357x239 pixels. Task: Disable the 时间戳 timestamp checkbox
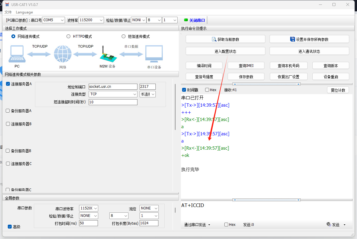[184, 90]
